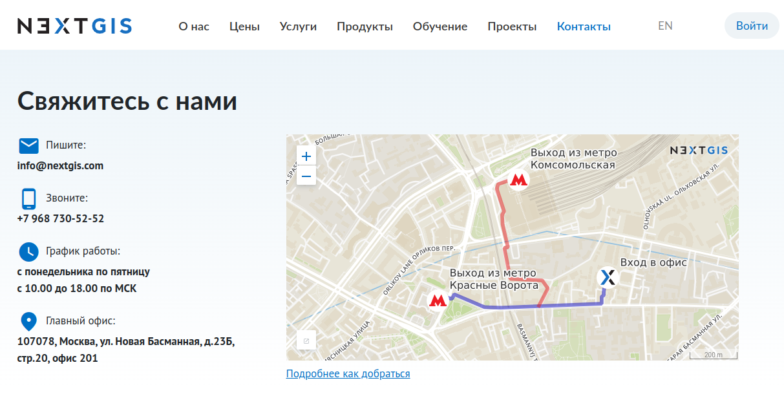784x398 pixels.
Task: Click the Красные Ворота metro marker on map
Action: 438,300
